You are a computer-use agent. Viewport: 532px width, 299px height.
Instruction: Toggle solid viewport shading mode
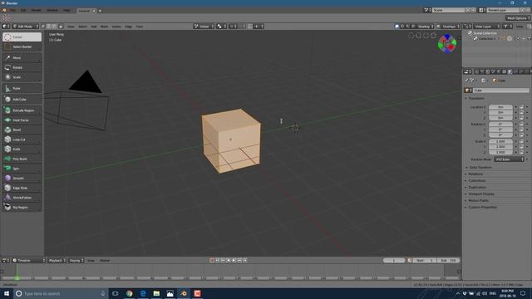pos(397,27)
